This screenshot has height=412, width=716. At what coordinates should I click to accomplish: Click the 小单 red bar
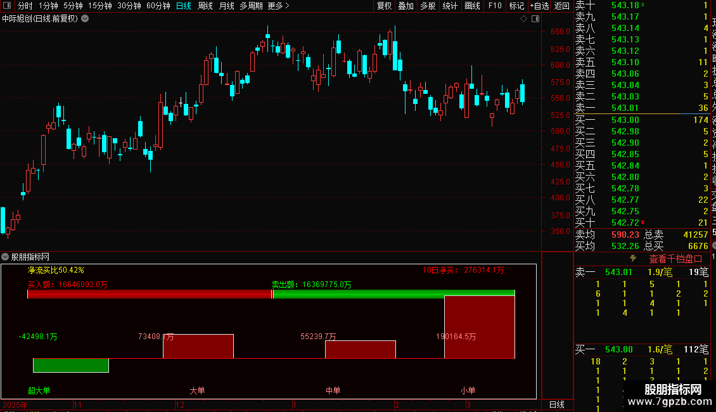click(x=480, y=327)
